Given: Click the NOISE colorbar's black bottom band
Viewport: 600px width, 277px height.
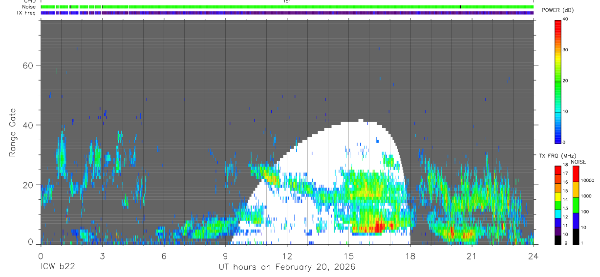Looking at the screenshot, I should [x=576, y=236].
